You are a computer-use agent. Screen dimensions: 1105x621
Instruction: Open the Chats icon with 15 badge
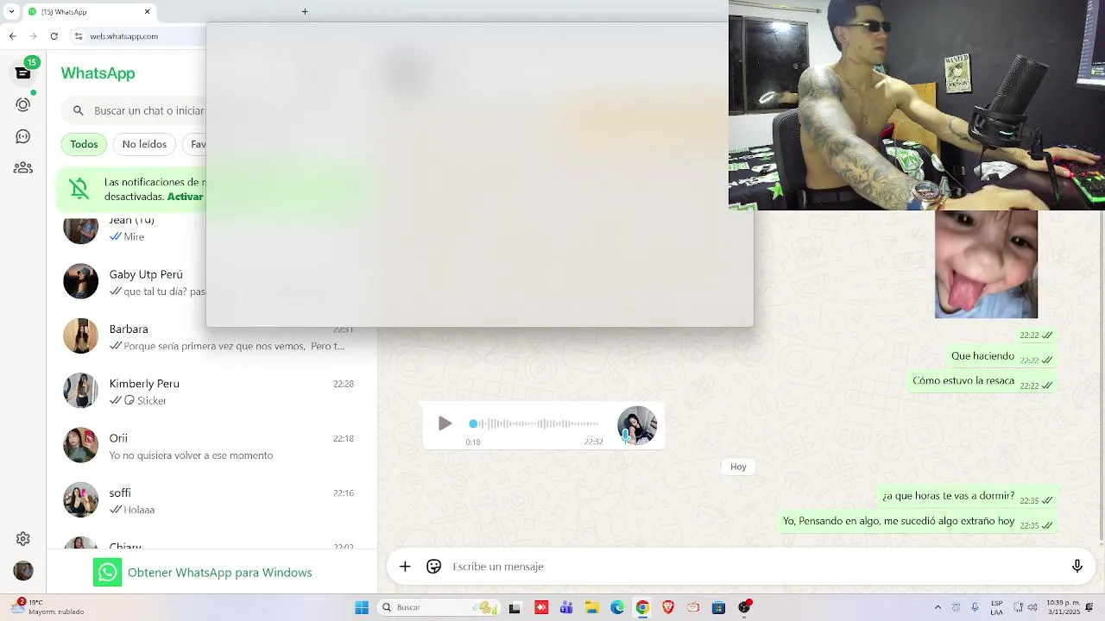point(23,72)
